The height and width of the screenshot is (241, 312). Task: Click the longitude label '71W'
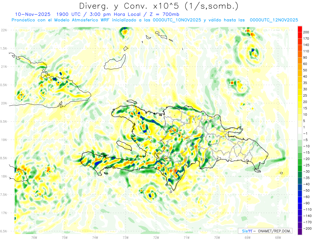coord(186,237)
